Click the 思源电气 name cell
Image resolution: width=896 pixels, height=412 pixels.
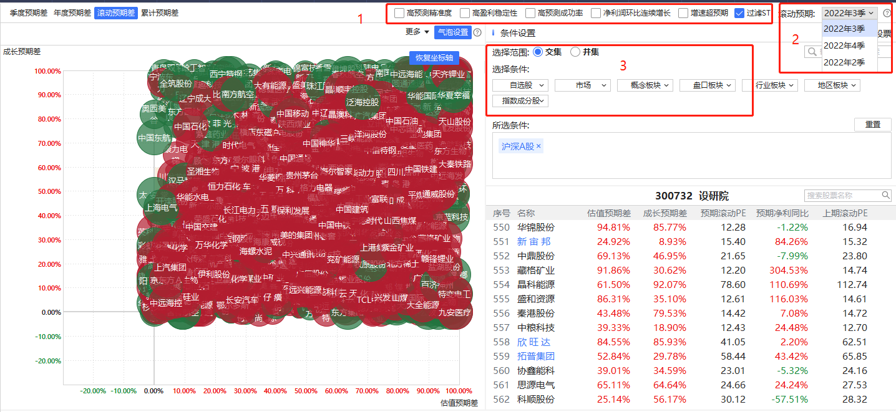(x=536, y=385)
